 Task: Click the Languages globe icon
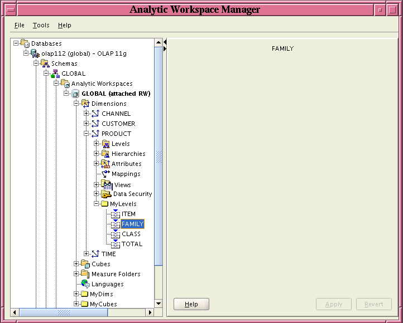click(85, 284)
